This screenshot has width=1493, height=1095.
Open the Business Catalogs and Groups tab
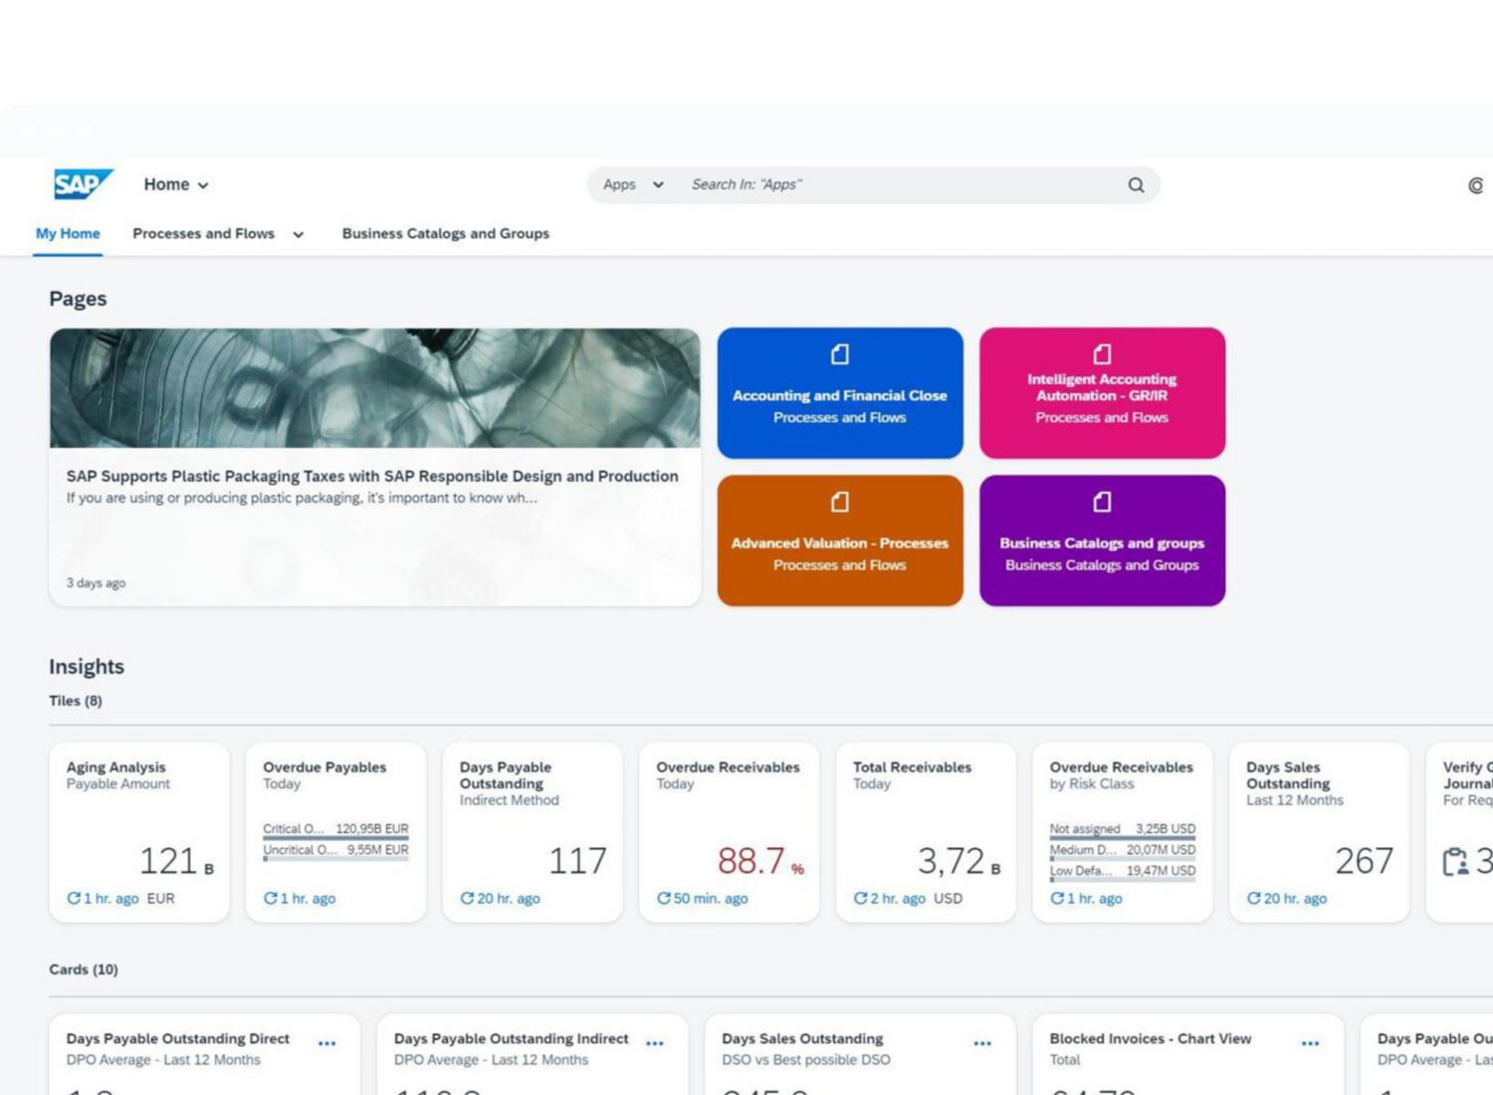point(445,234)
